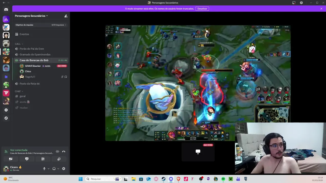This screenshot has height=183, width=326.
Task: Open Spotify from the taskbar
Action: click(x=223, y=179)
